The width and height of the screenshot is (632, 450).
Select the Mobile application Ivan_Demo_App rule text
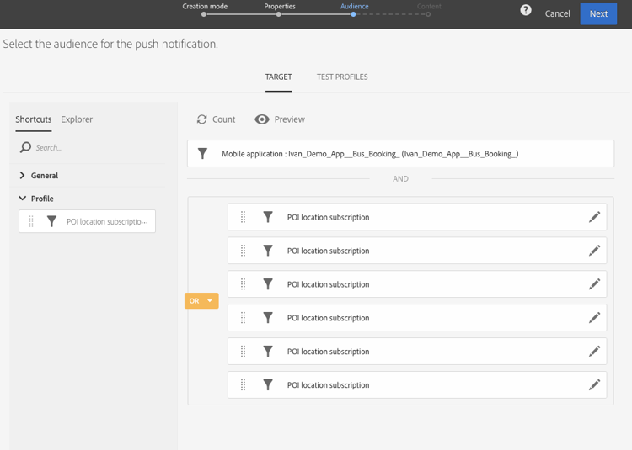pyautogui.click(x=370, y=154)
